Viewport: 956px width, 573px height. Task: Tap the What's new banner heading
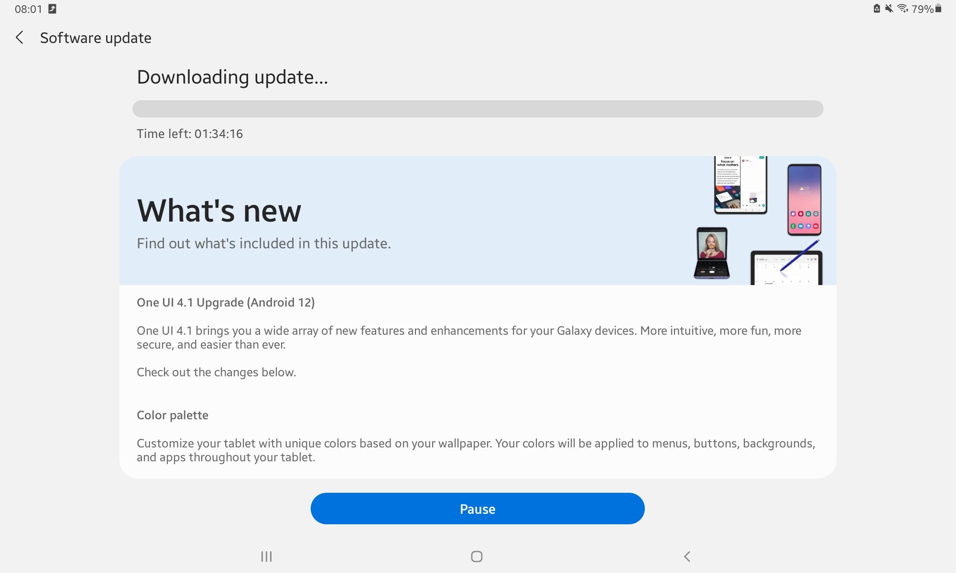[219, 211]
